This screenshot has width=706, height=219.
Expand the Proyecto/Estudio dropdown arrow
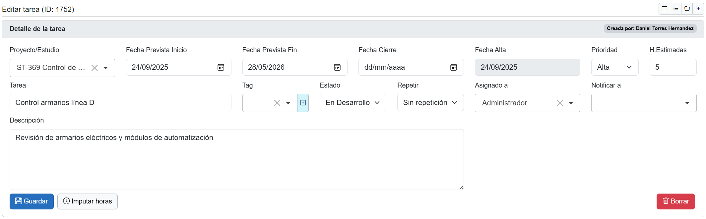click(x=106, y=68)
